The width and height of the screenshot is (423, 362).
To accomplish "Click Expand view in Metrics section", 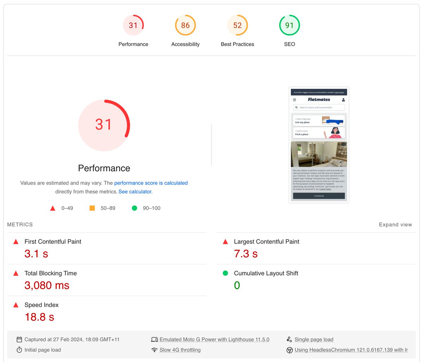I will pos(396,225).
